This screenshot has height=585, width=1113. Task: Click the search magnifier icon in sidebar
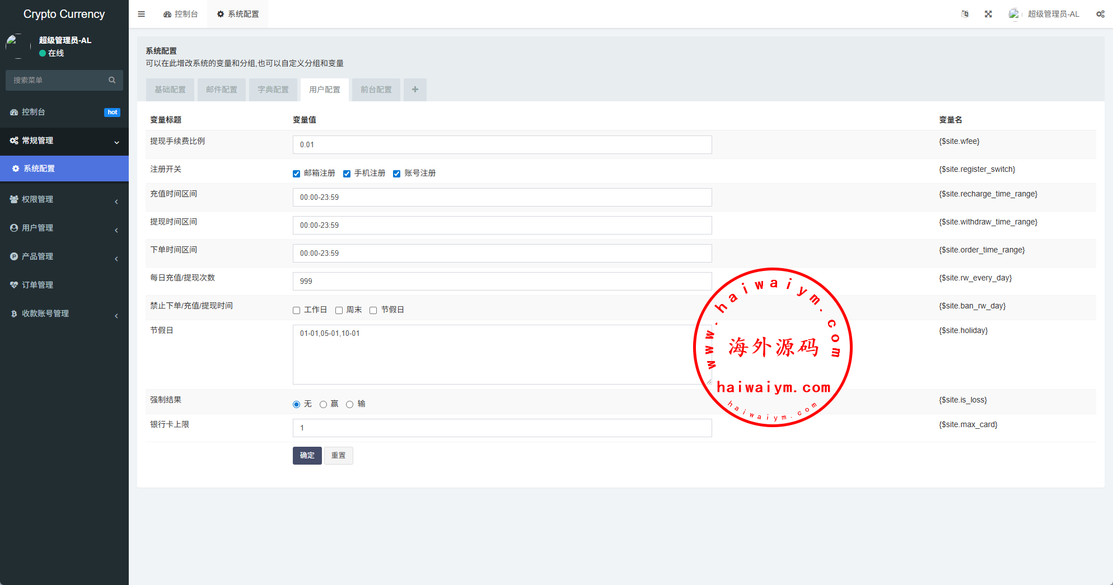[112, 80]
